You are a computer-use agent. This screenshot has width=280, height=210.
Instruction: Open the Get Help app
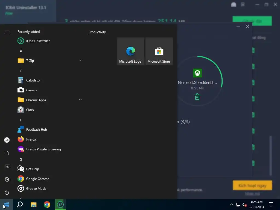point(50,169)
